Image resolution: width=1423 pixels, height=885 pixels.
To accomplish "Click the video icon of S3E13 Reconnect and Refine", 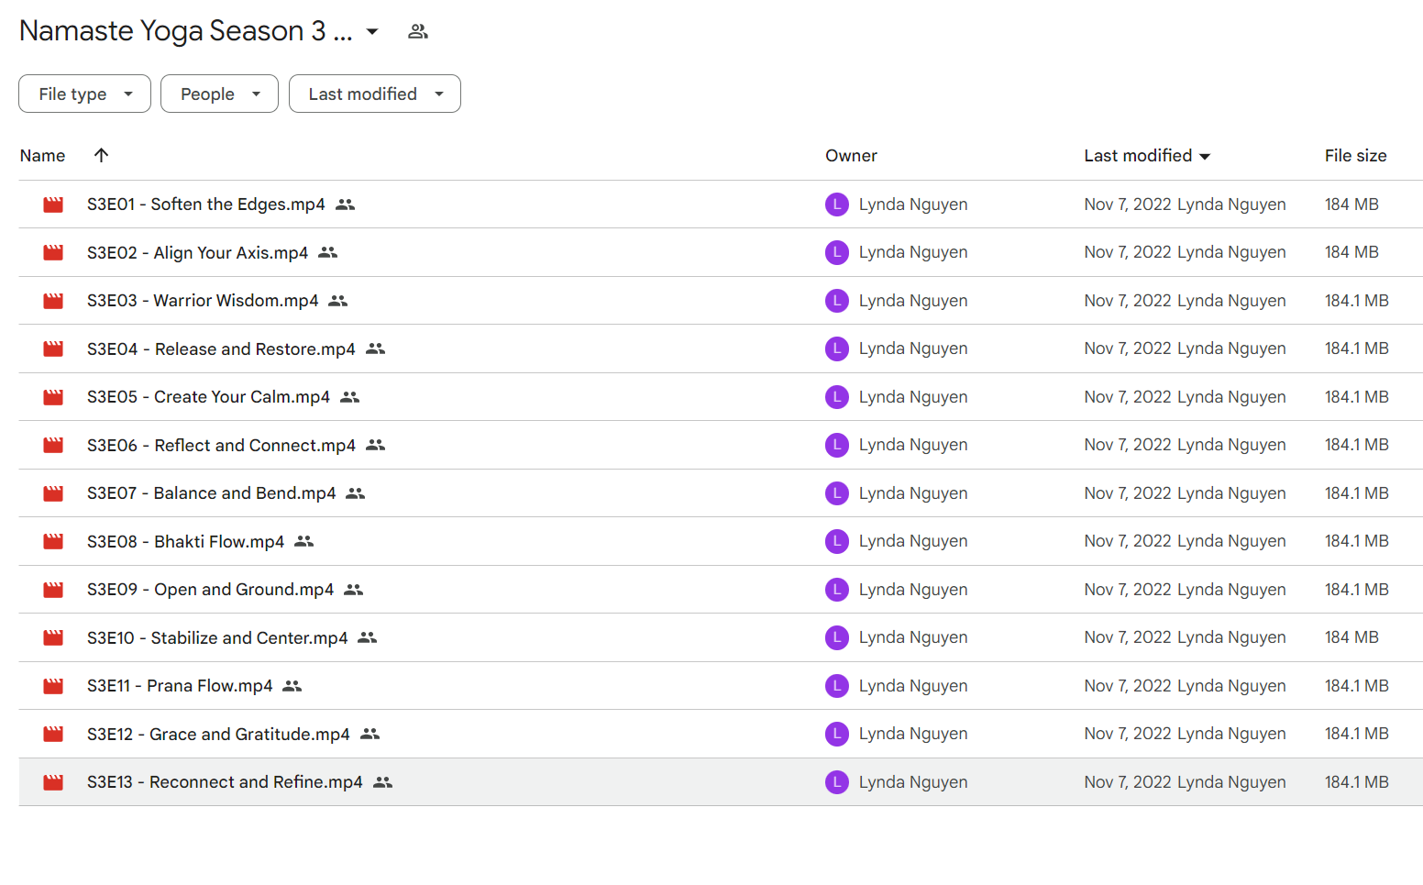I will click(x=53, y=782).
